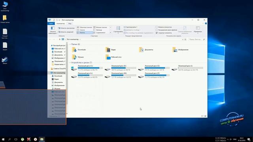Open the Downloads folder tile in Folders group
The height and width of the screenshot is (142, 253).
click(x=79, y=50)
